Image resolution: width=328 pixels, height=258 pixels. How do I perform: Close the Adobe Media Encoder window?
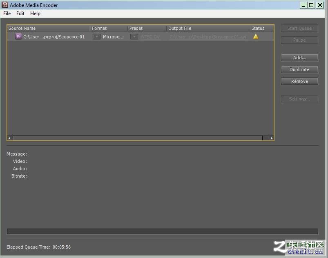320,5
